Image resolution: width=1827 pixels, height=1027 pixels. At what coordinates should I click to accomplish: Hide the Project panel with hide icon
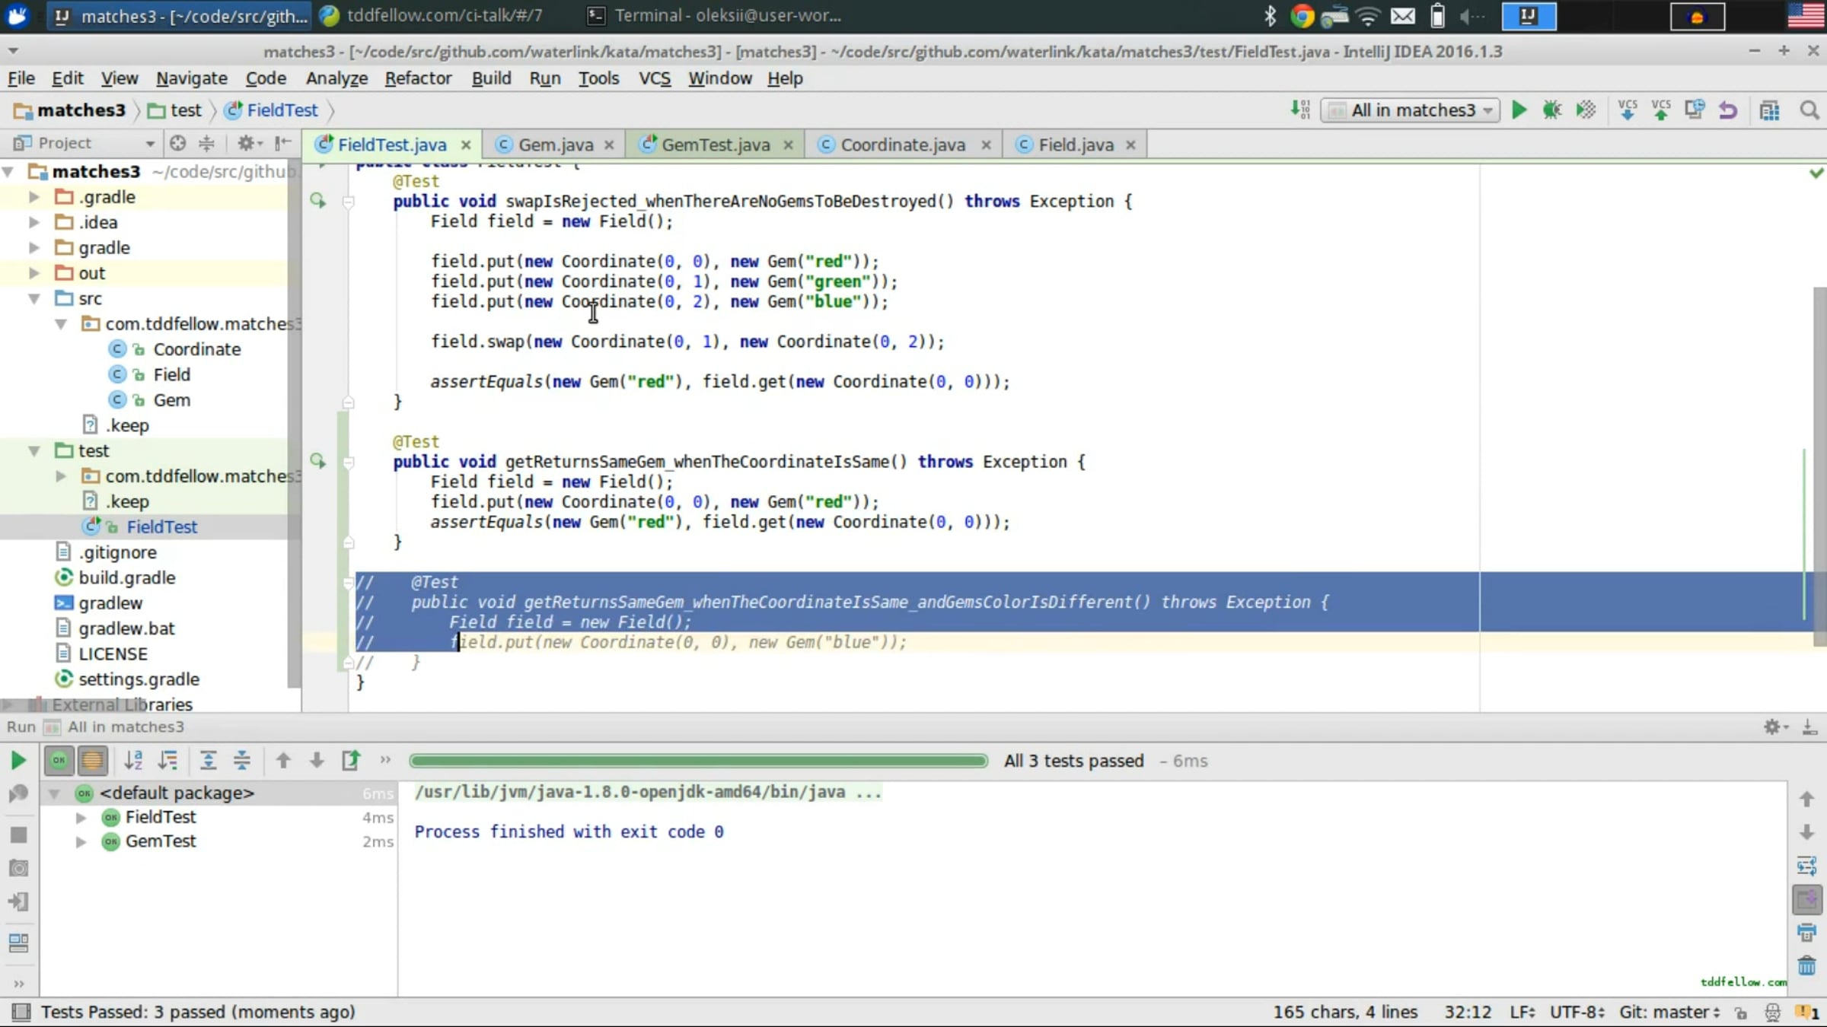[283, 143]
